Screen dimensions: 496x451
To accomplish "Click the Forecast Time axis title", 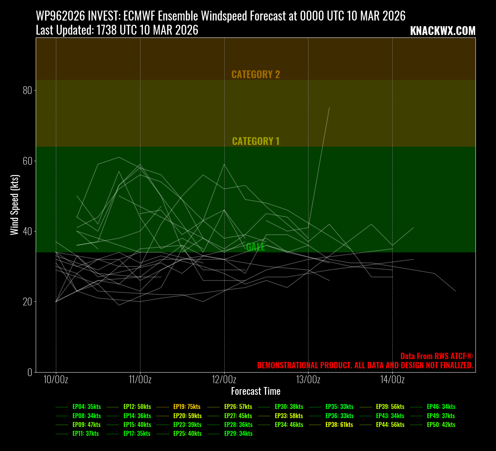I will tap(255, 391).
